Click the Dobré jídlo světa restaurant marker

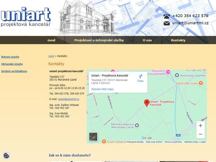pyautogui.click(x=201, y=83)
